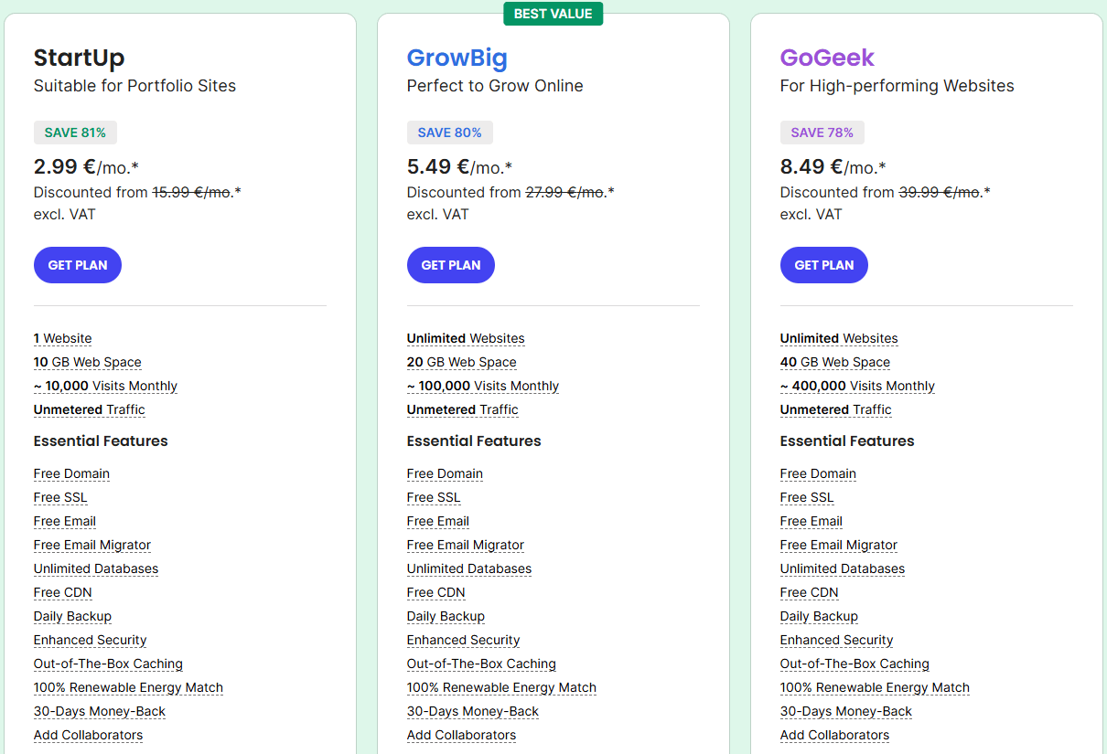Click 20 GB Web Space in GrowBig
Viewport: 1107px width, 754px height.
click(x=461, y=362)
